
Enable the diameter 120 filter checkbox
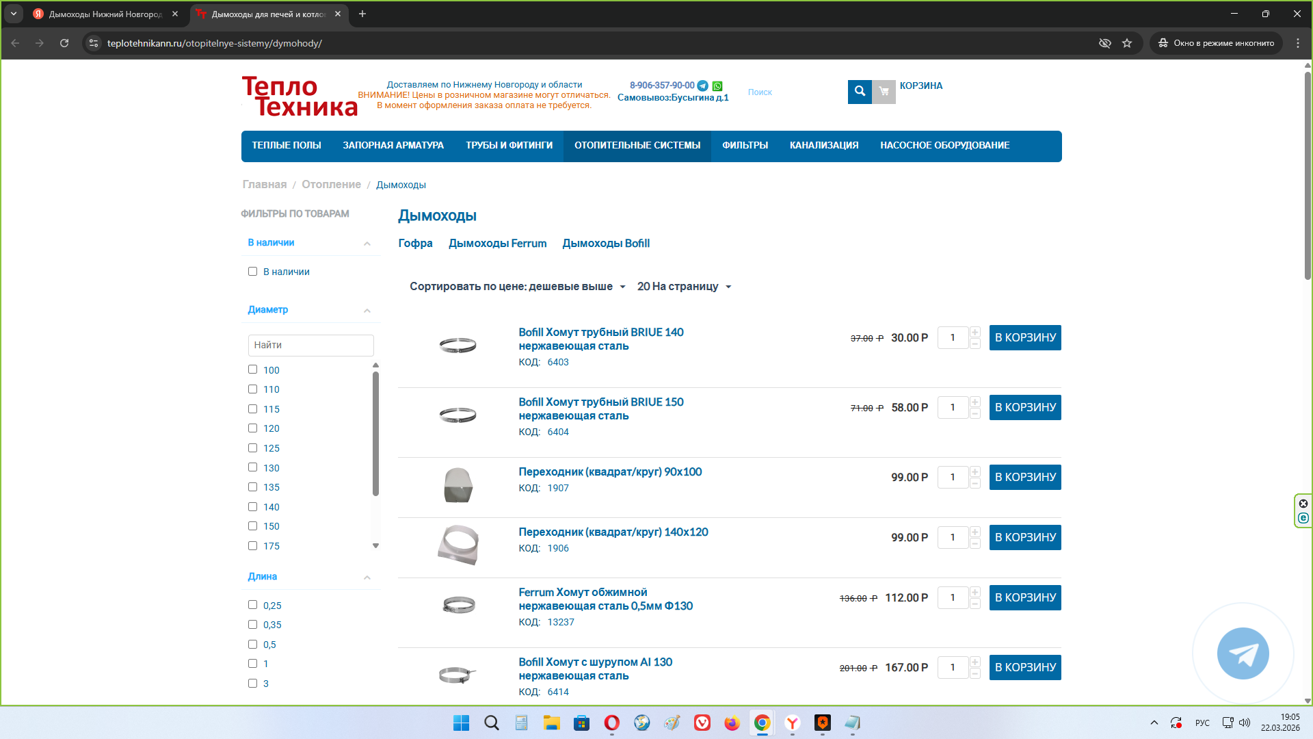click(252, 428)
